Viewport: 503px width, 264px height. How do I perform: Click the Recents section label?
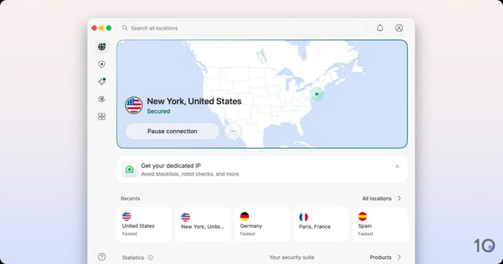pyautogui.click(x=130, y=199)
